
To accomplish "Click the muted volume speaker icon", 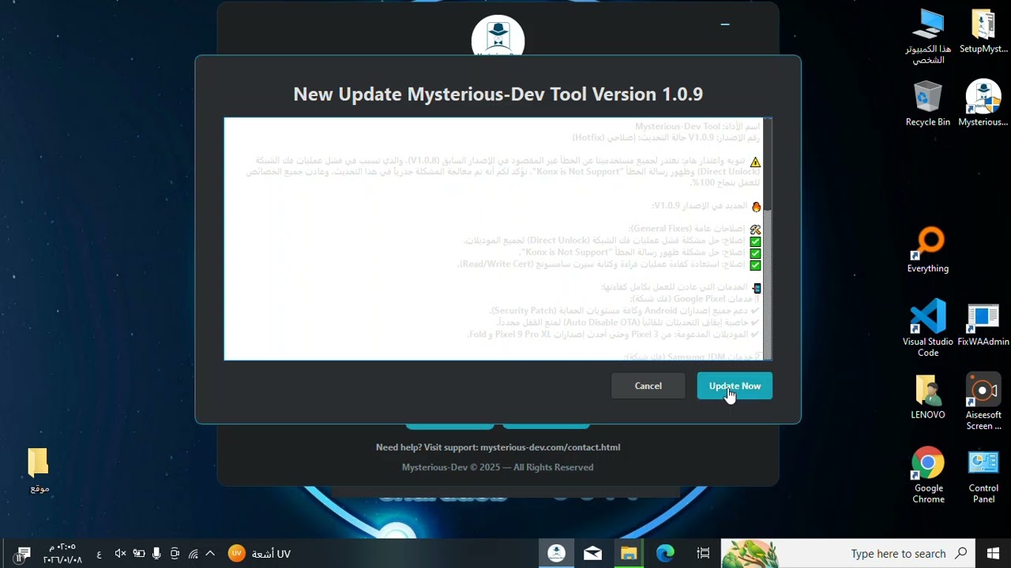I will [120, 554].
